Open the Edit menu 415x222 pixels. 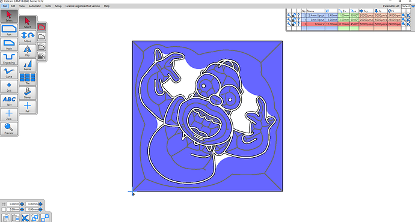click(x=13, y=6)
